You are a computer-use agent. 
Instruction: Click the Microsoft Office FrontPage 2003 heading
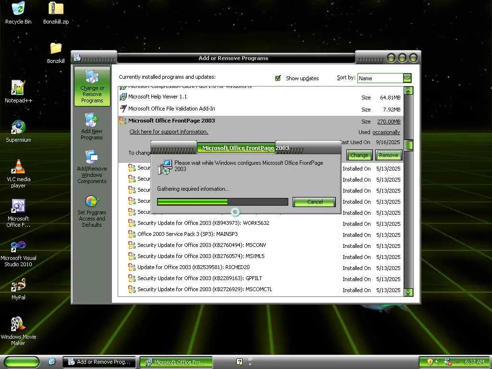(x=172, y=121)
